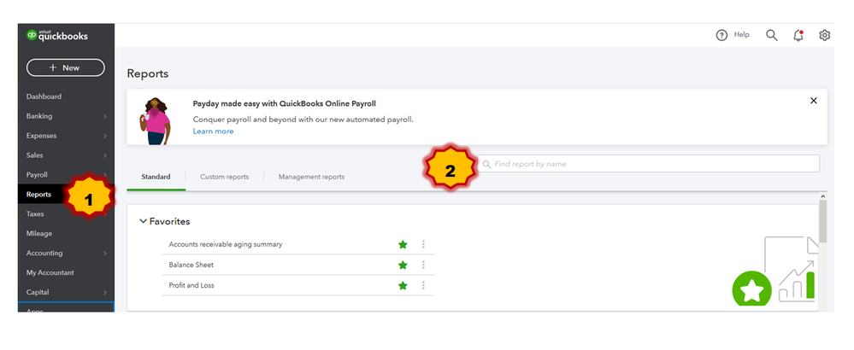Expand the Capital submenu arrow

pyautogui.click(x=105, y=293)
